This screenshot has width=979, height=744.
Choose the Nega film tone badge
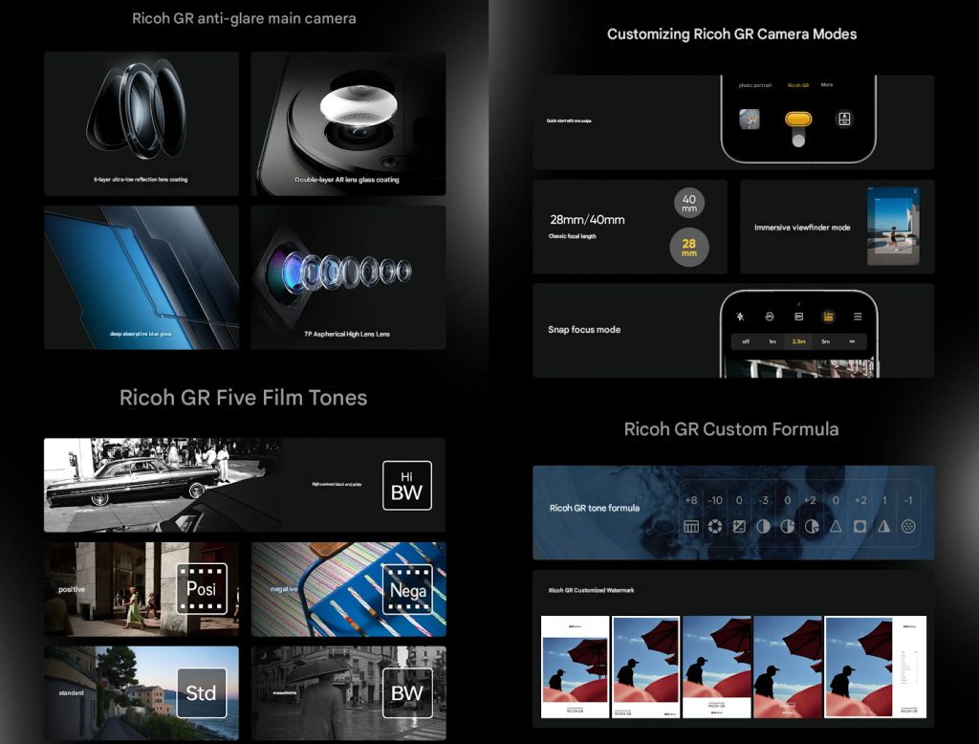point(407,589)
